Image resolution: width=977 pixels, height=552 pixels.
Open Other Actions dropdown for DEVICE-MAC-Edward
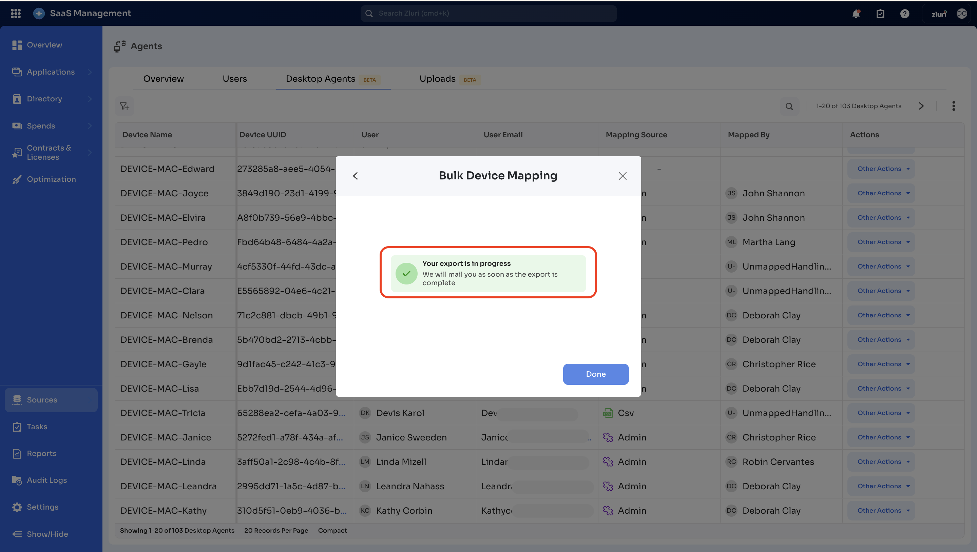point(881,169)
